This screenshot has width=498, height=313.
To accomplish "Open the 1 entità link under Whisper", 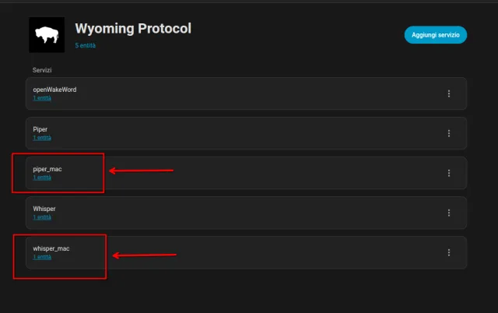I will point(42,217).
